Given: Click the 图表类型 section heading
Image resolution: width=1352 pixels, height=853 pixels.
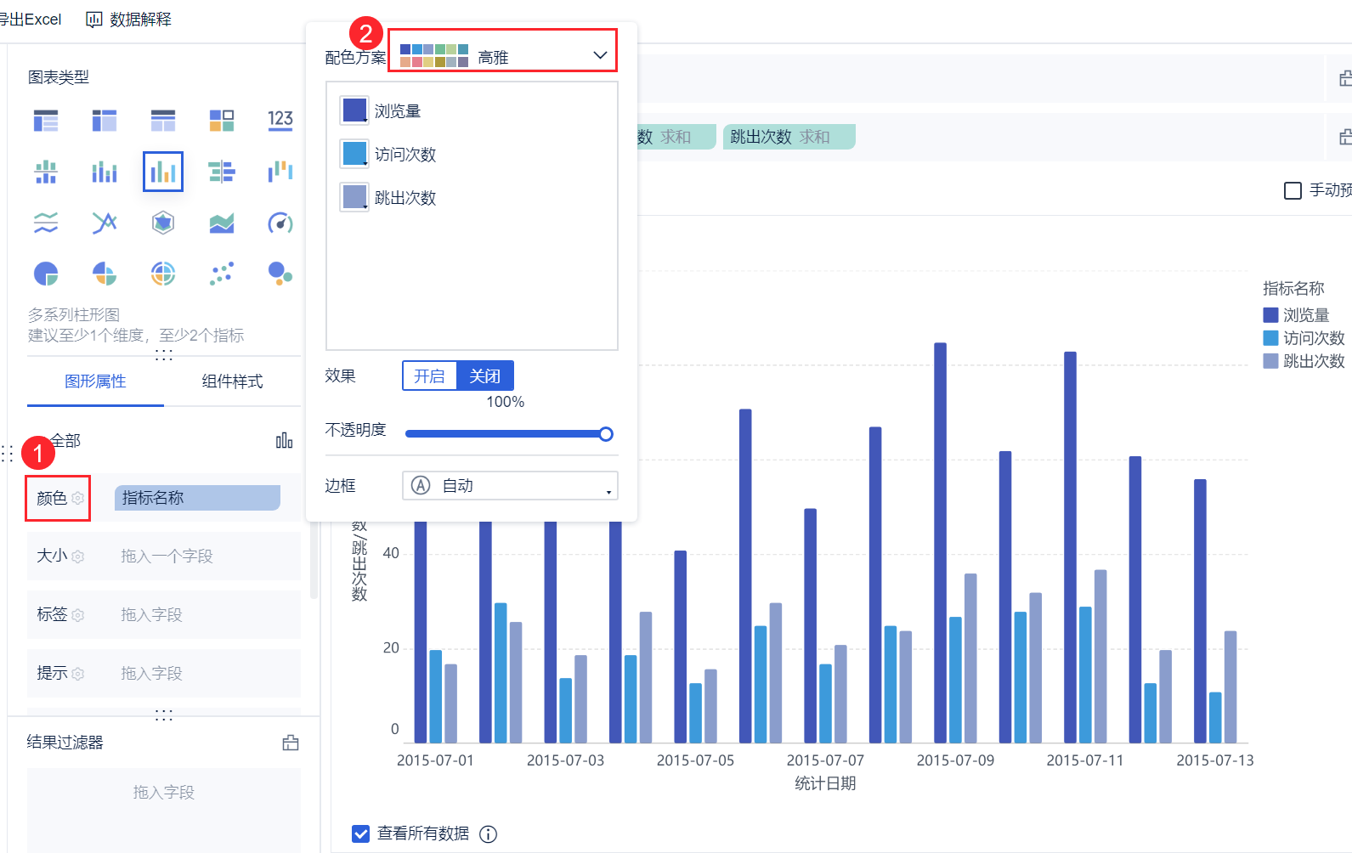Looking at the screenshot, I should [x=59, y=77].
